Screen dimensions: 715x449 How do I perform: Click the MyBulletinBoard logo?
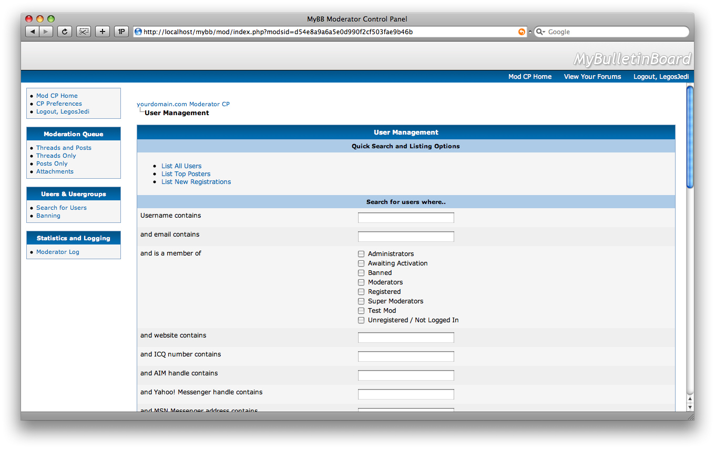click(x=632, y=59)
